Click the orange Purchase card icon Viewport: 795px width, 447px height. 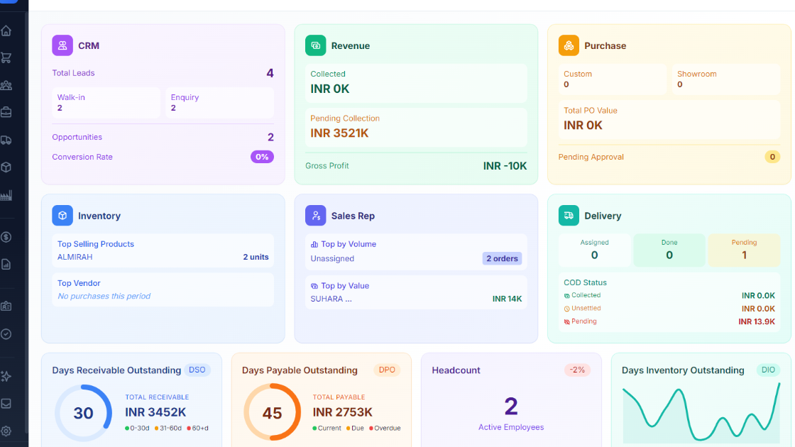click(x=569, y=45)
